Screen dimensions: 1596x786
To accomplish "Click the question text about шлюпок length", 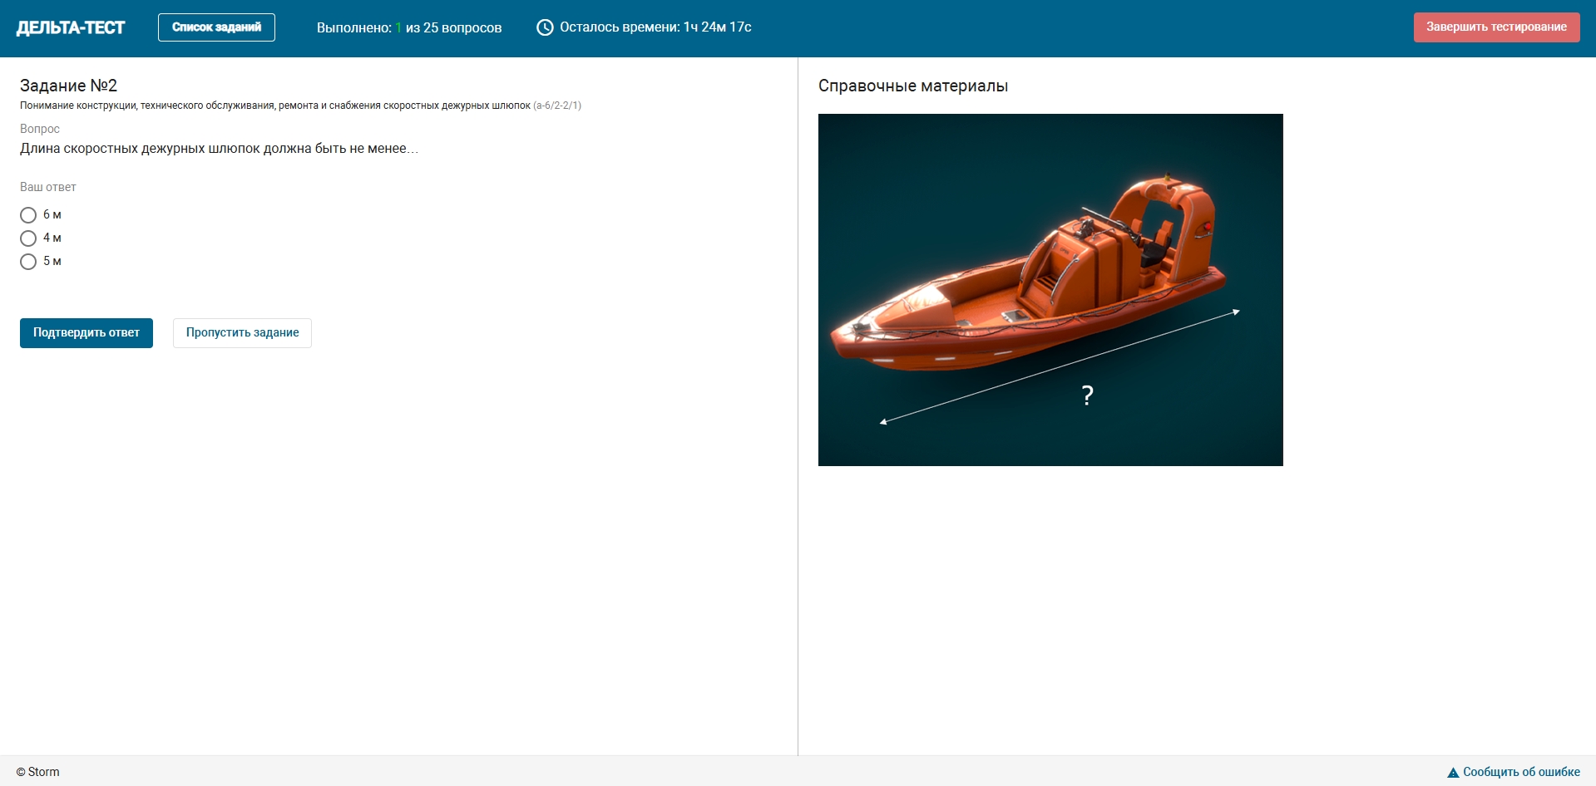I will [x=219, y=149].
